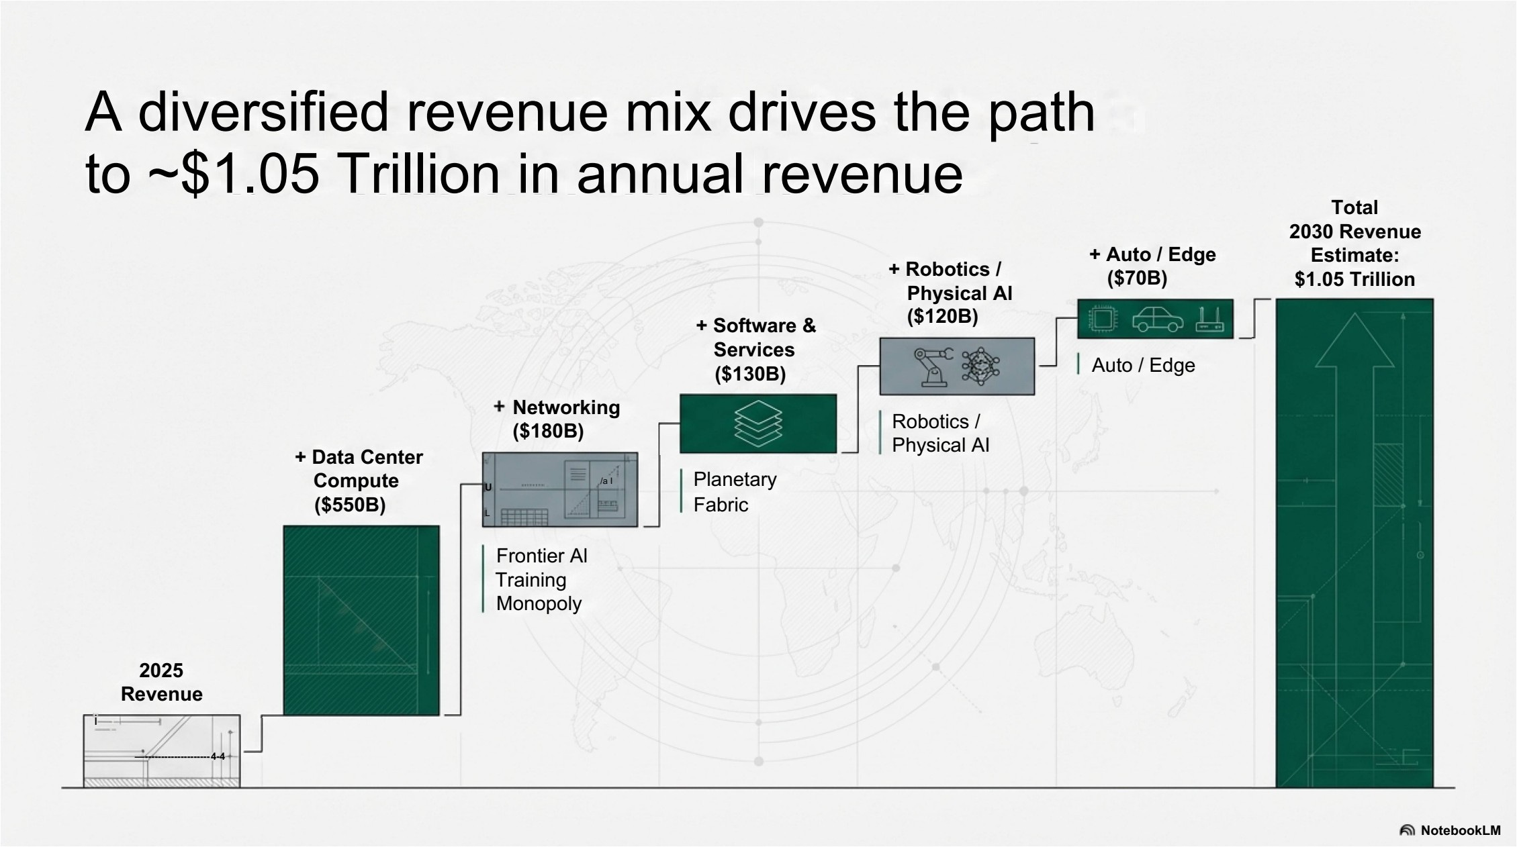Click the chip processor icon

pos(1102,319)
